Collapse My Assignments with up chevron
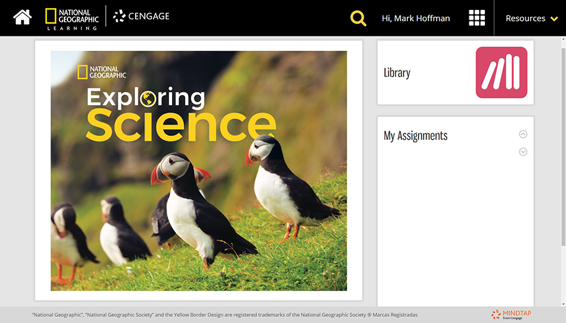The image size is (566, 323). 523,134
